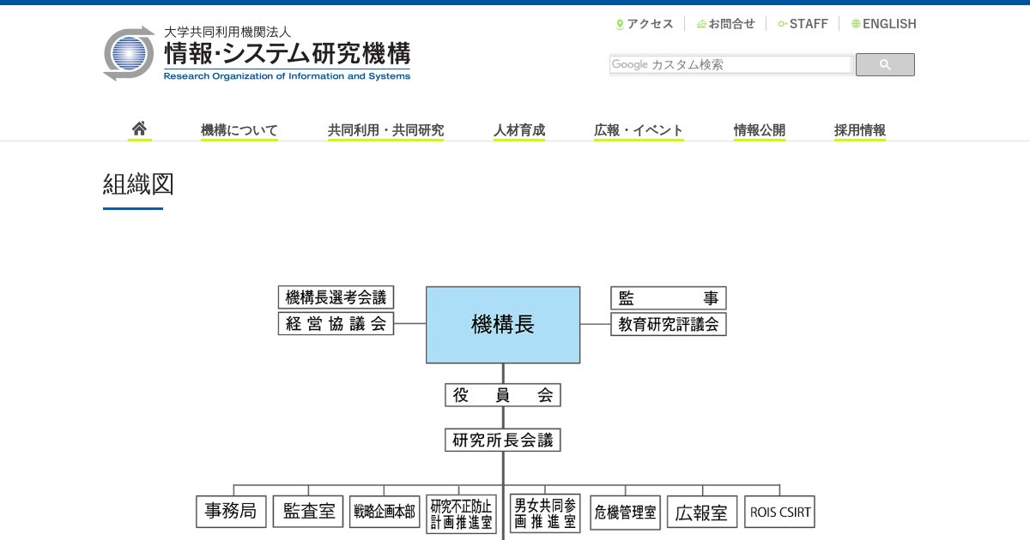Open the アクセス link
This screenshot has width=1030, height=540.
click(x=650, y=24)
